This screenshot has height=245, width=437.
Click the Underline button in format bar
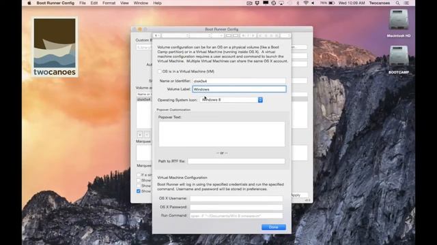pyautogui.click(x=253, y=35)
